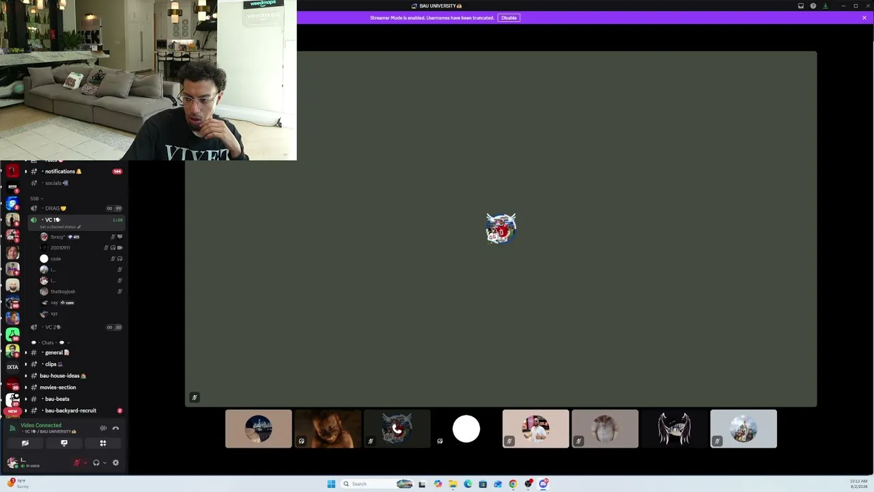Click the green download update icon

(x=825, y=6)
